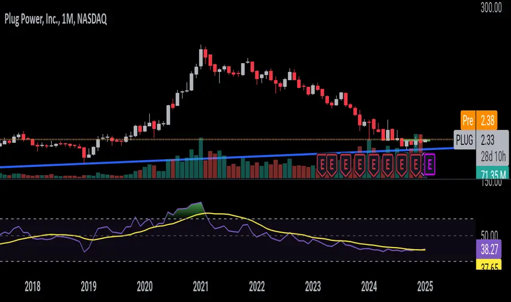Click the 300.00 price scale label
Image resolution: width=511 pixels, height=302 pixels.
point(491,8)
